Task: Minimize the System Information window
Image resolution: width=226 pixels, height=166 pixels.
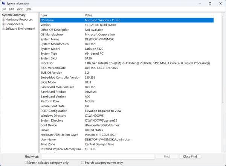Action: click(200, 3)
